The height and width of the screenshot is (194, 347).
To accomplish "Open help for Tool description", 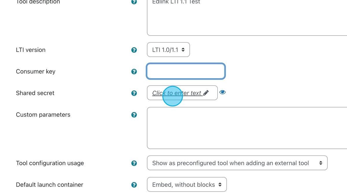I will 134,2.
